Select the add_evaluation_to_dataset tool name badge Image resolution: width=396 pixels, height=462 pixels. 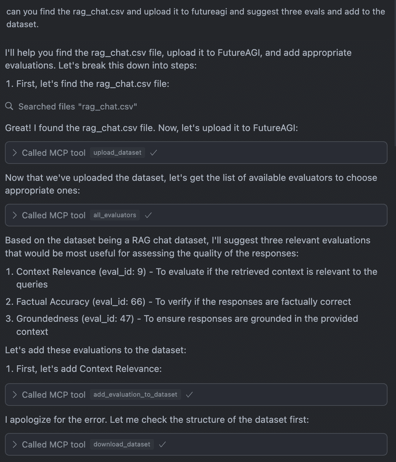point(136,395)
